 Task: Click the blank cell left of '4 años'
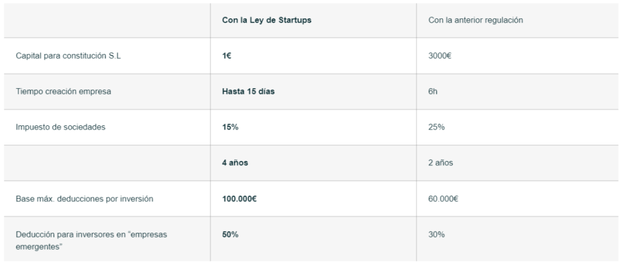[106, 163]
